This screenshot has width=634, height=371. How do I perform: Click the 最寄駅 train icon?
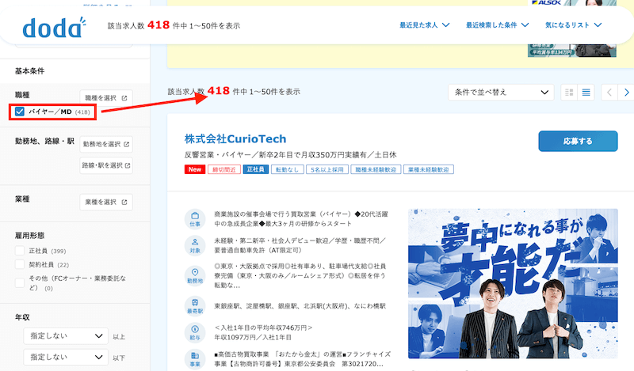point(195,305)
